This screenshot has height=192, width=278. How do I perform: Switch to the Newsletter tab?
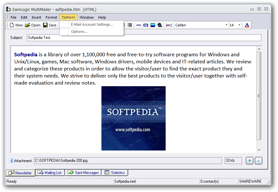pyautogui.click(x=20, y=173)
